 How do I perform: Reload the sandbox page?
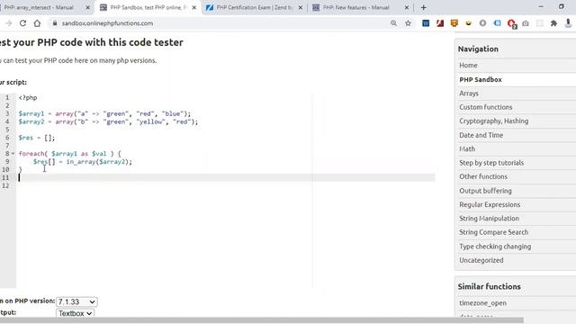tap(22, 23)
